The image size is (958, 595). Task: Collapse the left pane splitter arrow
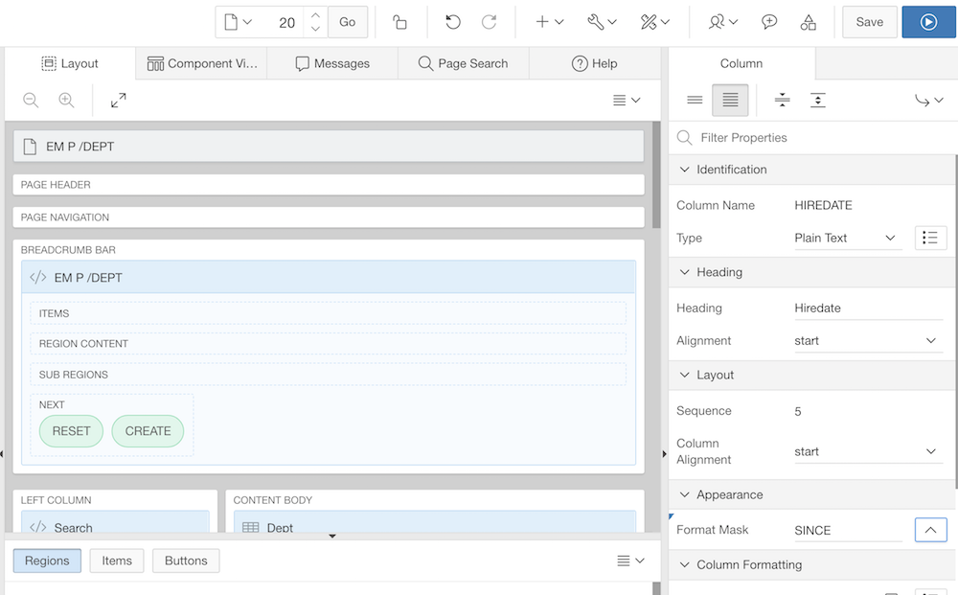click(x=2, y=454)
